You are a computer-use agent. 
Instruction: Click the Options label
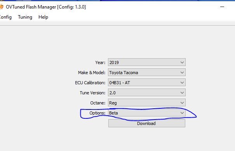point(97,113)
